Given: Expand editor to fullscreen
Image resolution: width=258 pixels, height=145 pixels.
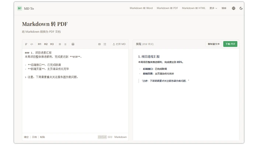Looking at the screenshot, I should click(x=105, y=44).
